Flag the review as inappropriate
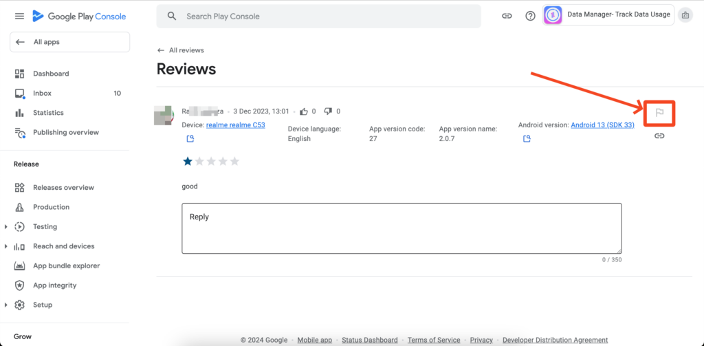Screen dimensions: 704x346 (x=659, y=113)
